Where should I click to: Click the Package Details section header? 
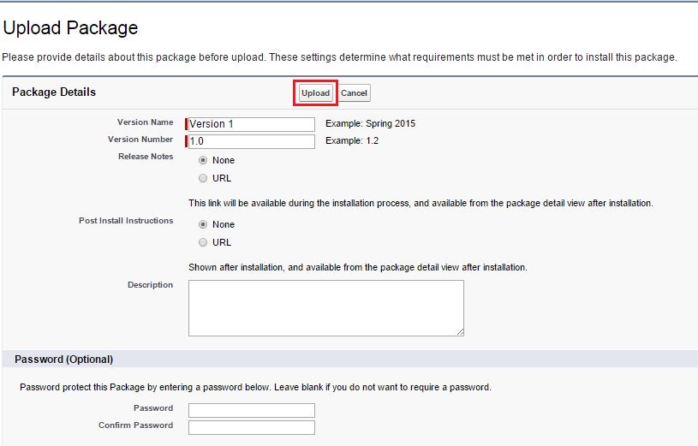54,92
